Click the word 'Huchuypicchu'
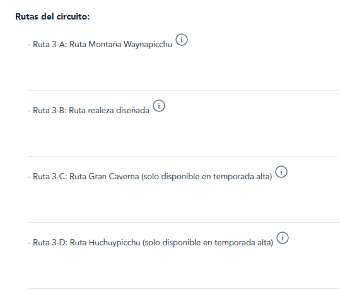340x290 pixels. tap(115, 243)
